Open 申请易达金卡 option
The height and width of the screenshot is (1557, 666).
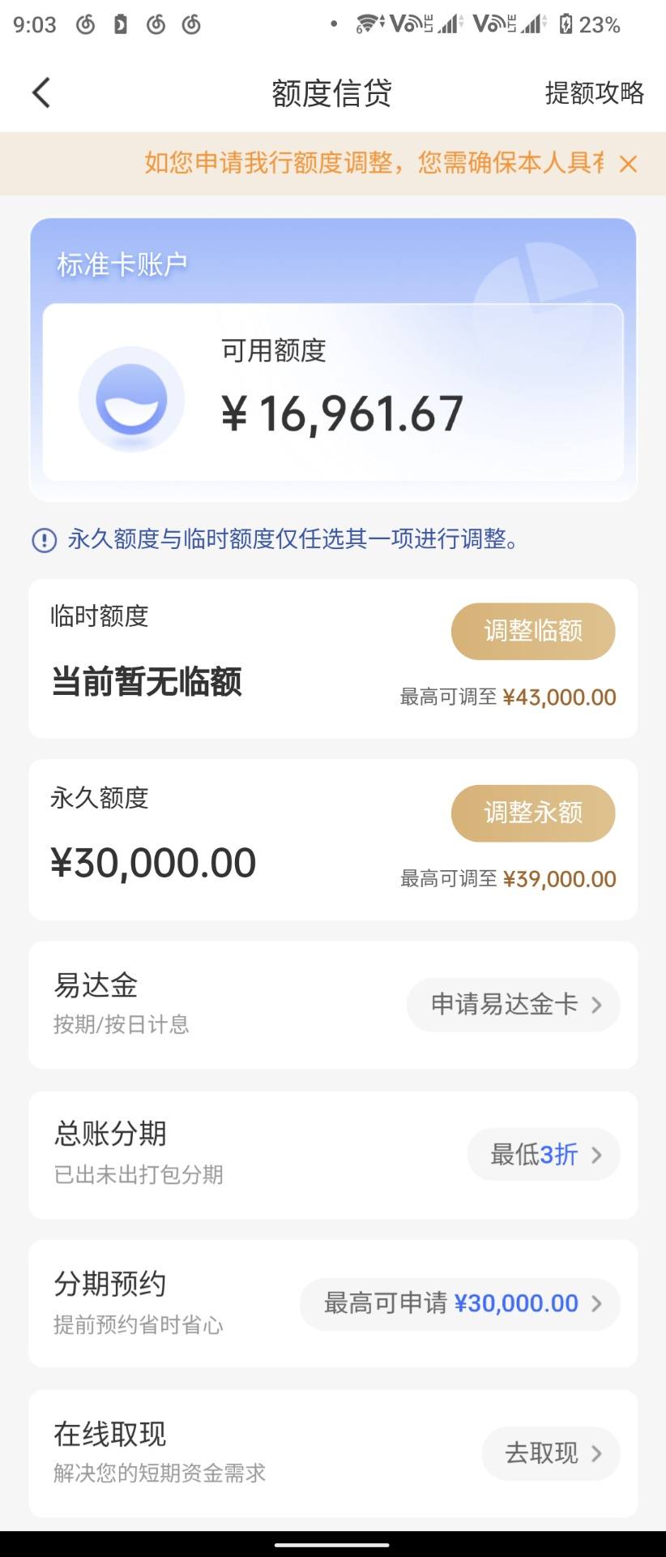[514, 1005]
